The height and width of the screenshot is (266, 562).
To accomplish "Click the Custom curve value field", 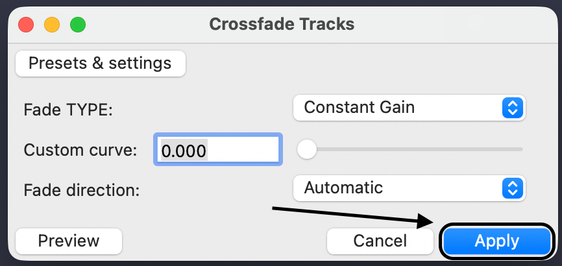I will 218,151.
